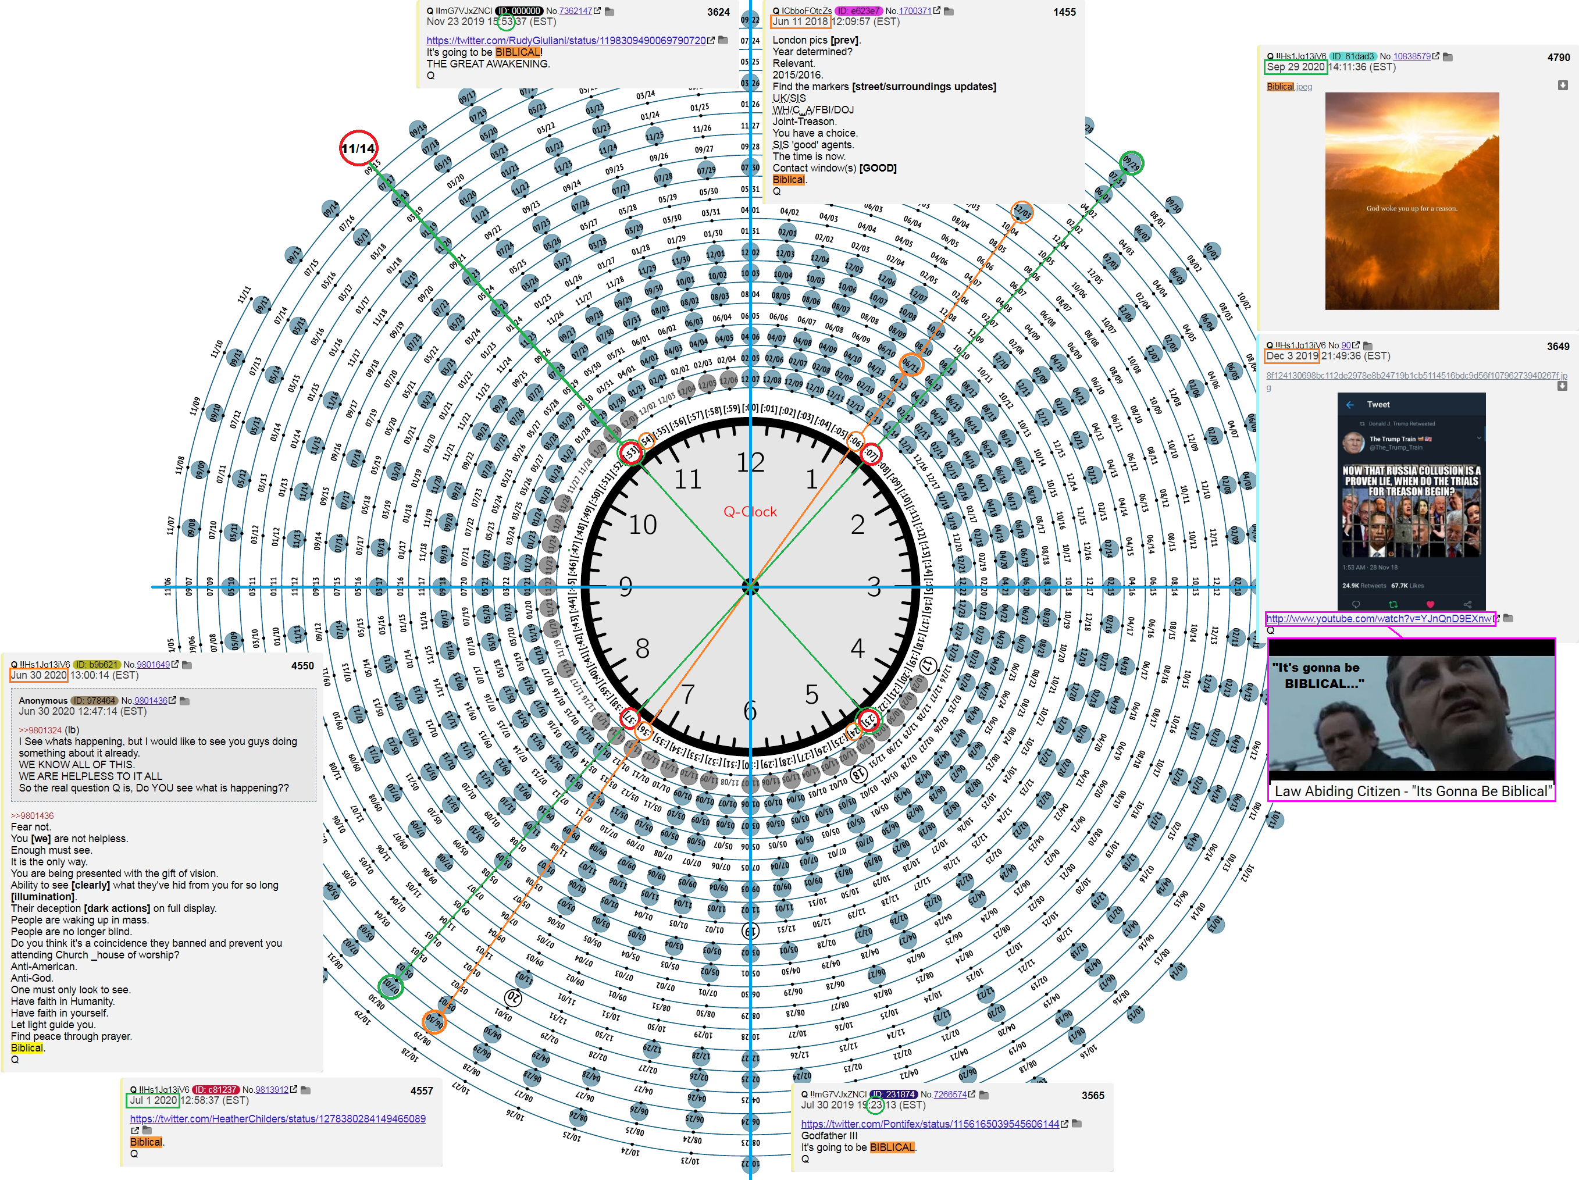Click pink ID: e623e7 badge
The height and width of the screenshot is (1180, 1579).
pyautogui.click(x=859, y=10)
